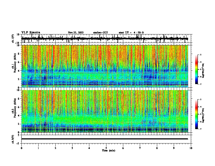The image size is (215, 166).
Task: Click time axis tick label "2"
Action: [x=55, y=148]
